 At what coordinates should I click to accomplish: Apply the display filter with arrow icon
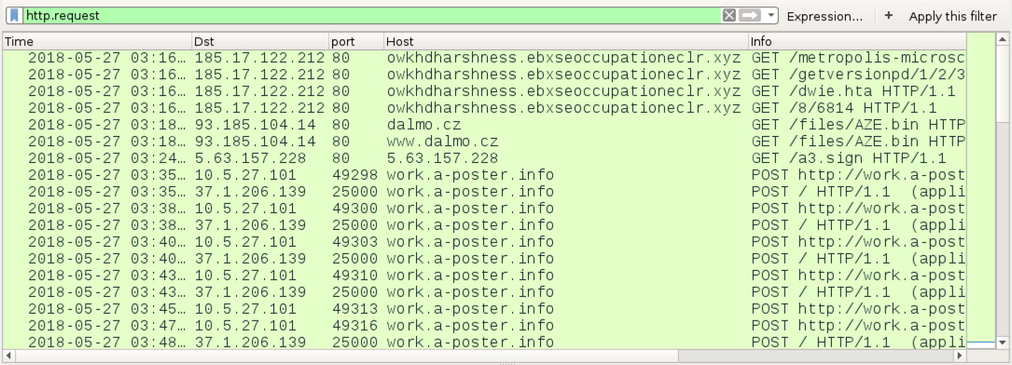click(749, 16)
